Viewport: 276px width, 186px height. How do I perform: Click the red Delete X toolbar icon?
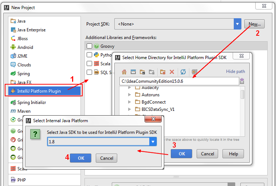click(172, 72)
